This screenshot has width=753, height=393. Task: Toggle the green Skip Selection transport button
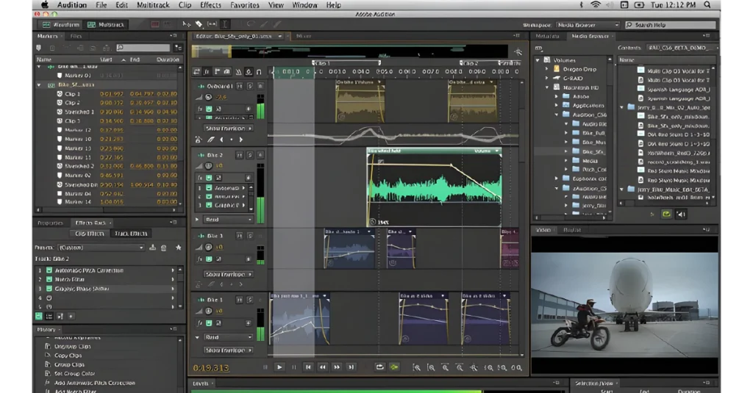point(394,367)
